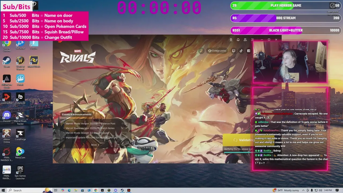Open notifications bell in Marvel Rivals launcher

pos(238,40)
